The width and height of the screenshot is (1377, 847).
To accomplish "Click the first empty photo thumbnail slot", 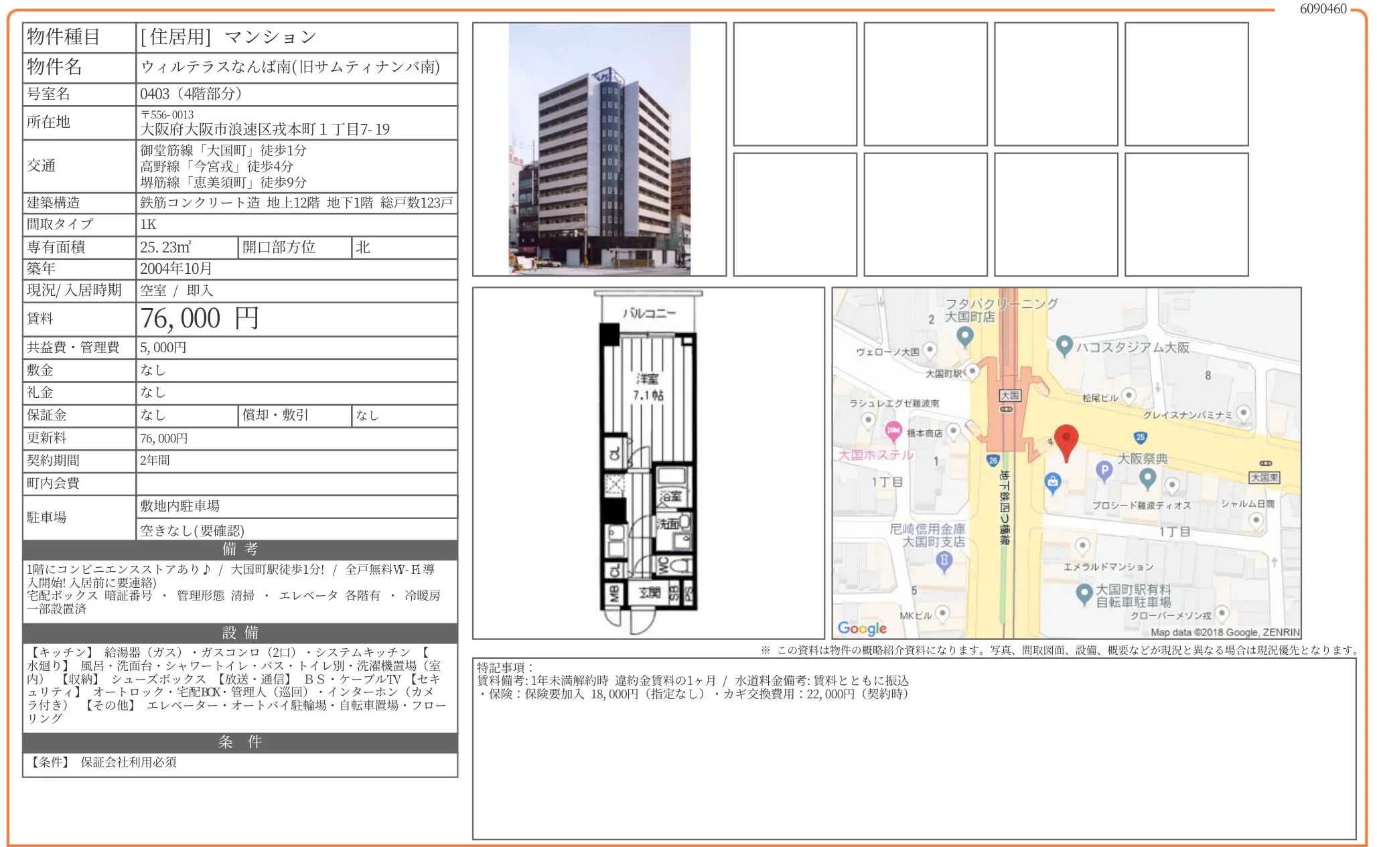I will coord(794,84).
